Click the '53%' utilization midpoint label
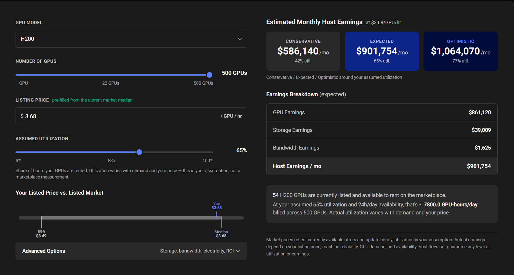Screen dimensions: 514x275 [112, 161]
